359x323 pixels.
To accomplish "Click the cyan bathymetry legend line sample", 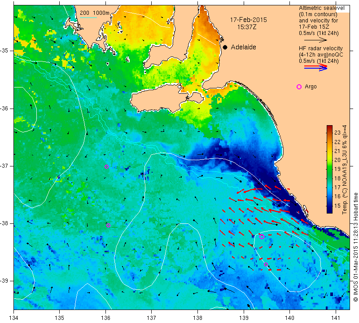I will [88, 17].
